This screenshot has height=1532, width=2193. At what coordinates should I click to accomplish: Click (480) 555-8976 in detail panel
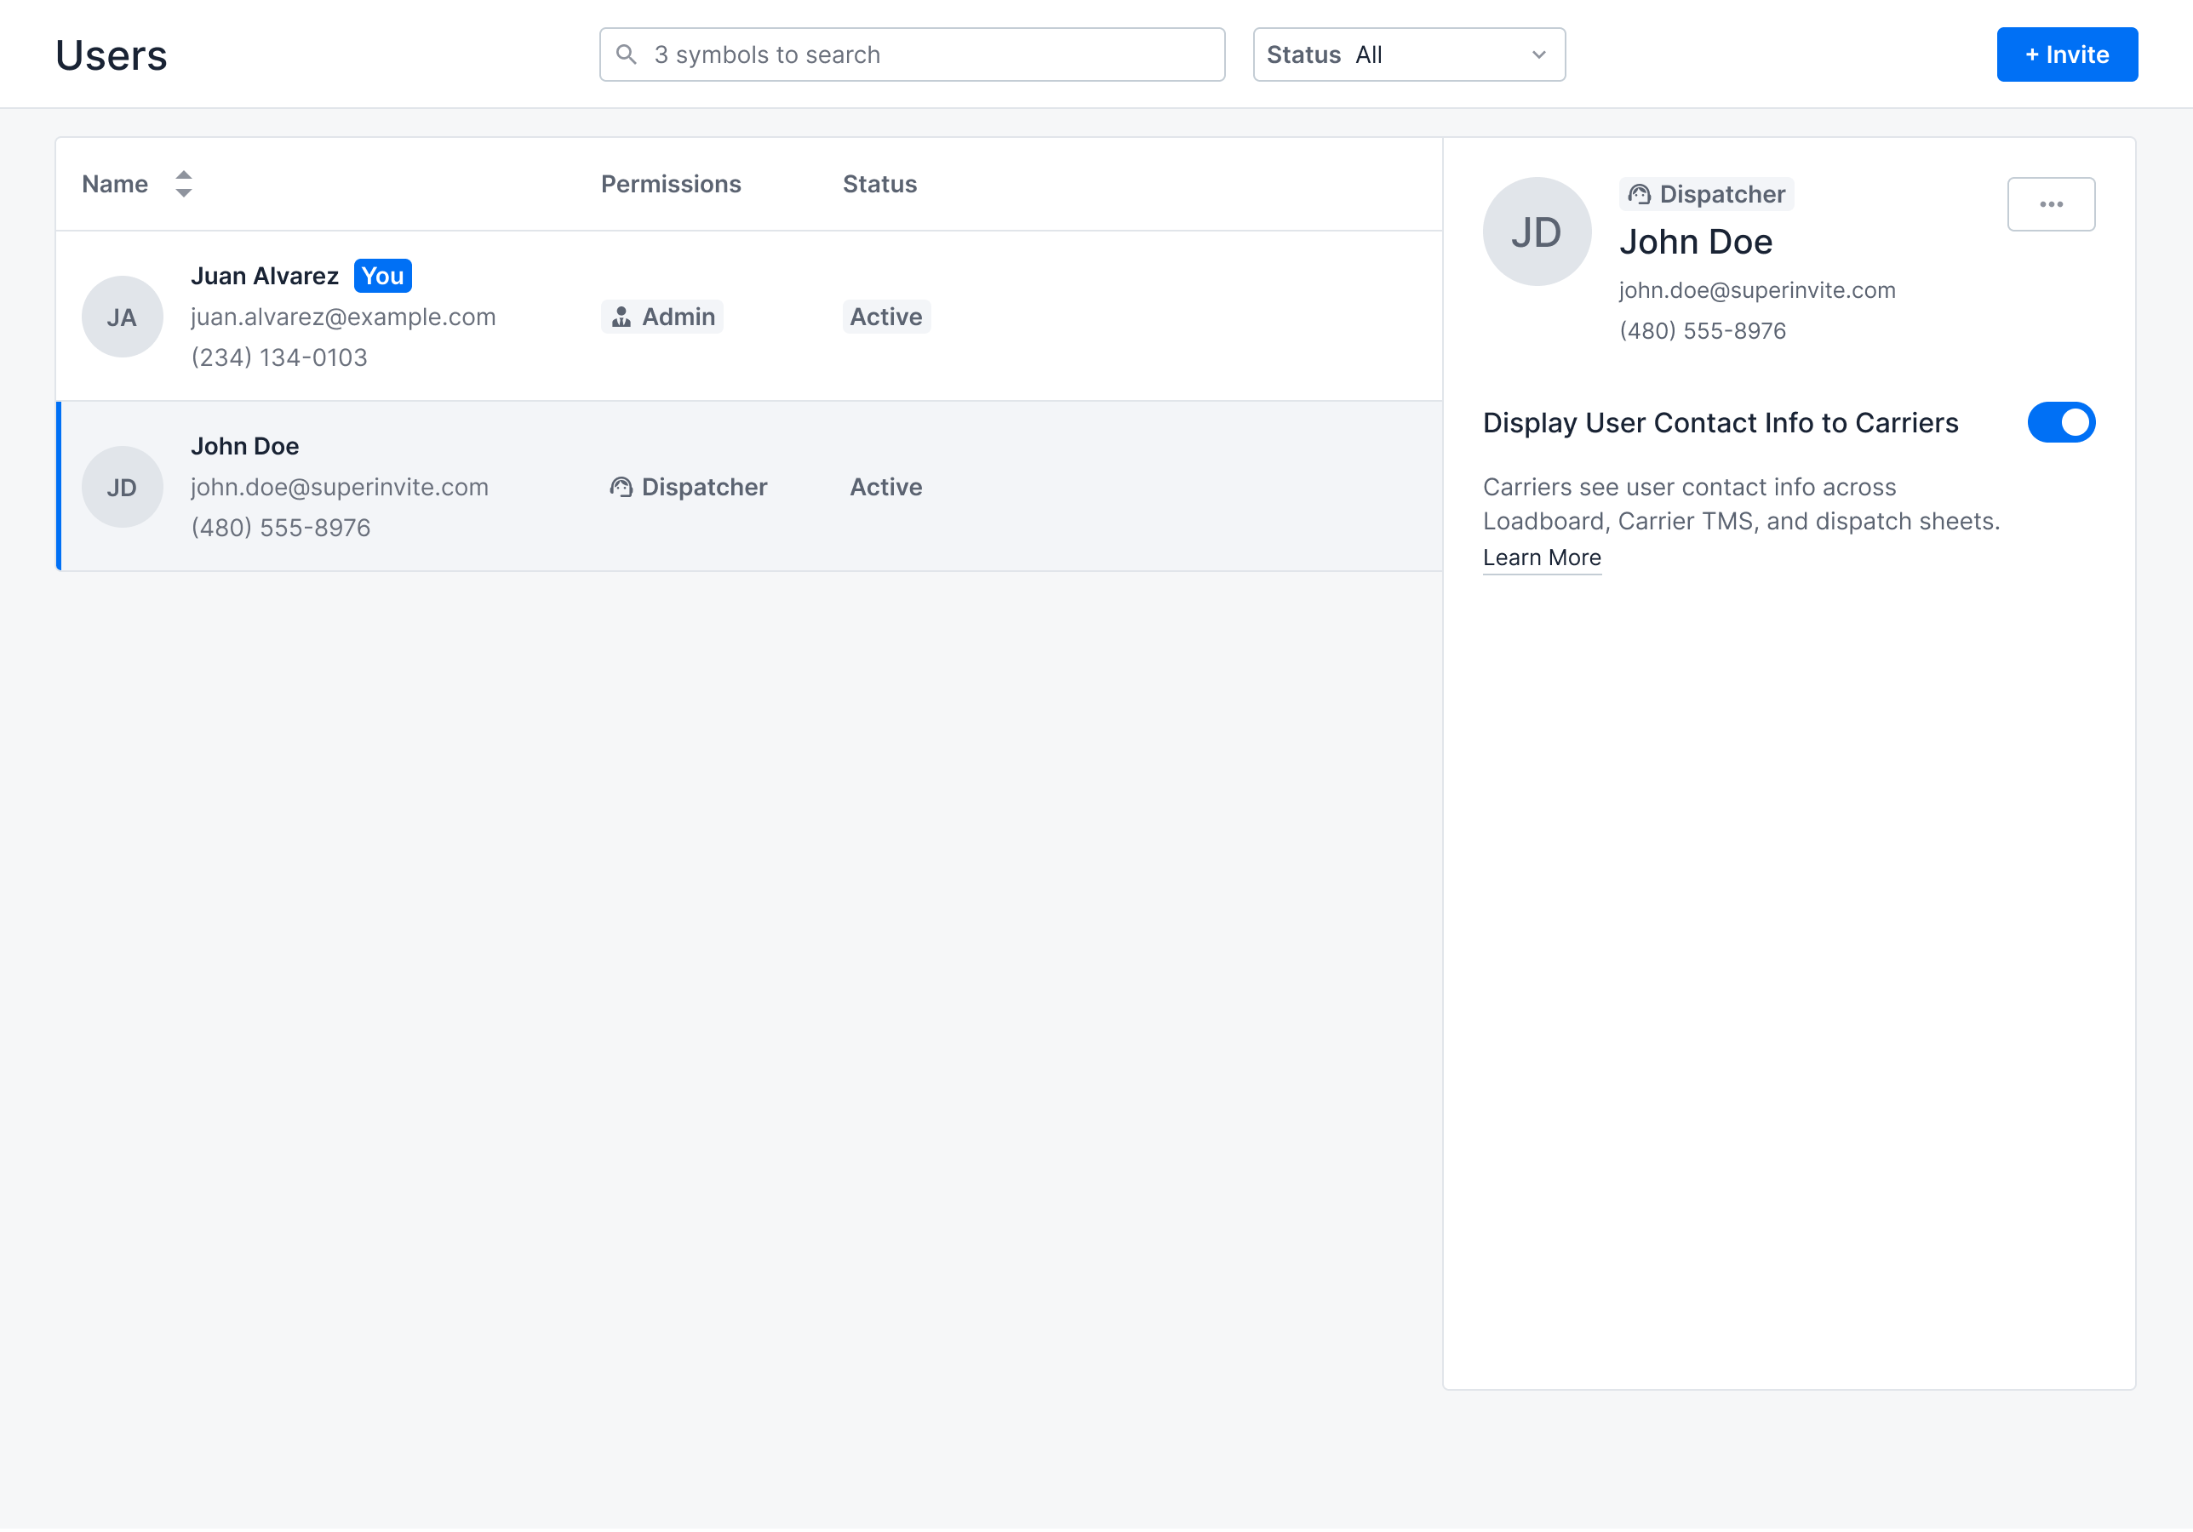pyautogui.click(x=1702, y=330)
